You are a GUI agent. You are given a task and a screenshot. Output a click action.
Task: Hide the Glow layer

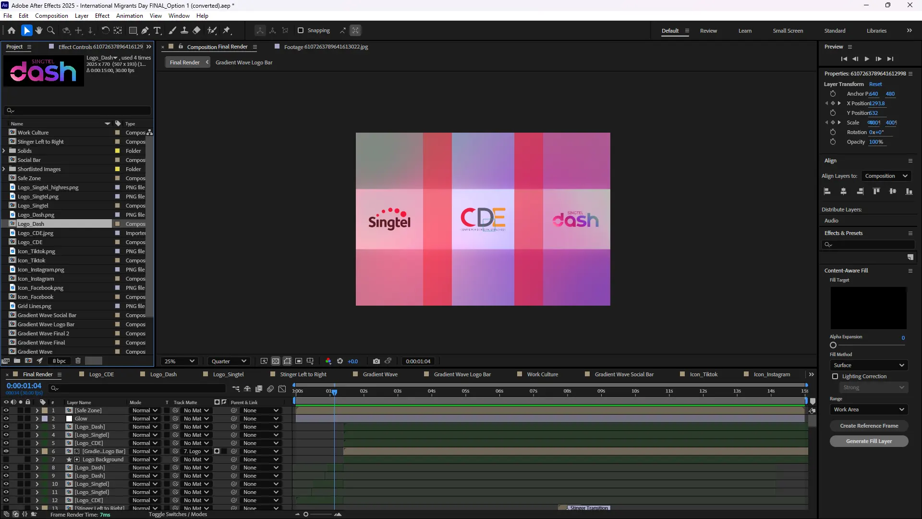point(6,419)
